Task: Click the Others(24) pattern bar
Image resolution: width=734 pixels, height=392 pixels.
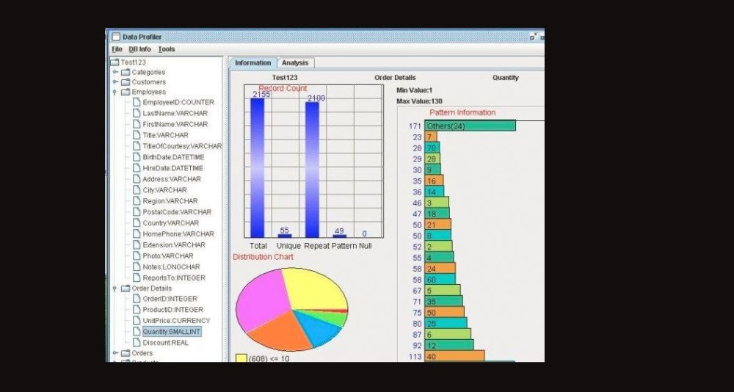Action: 470,126
